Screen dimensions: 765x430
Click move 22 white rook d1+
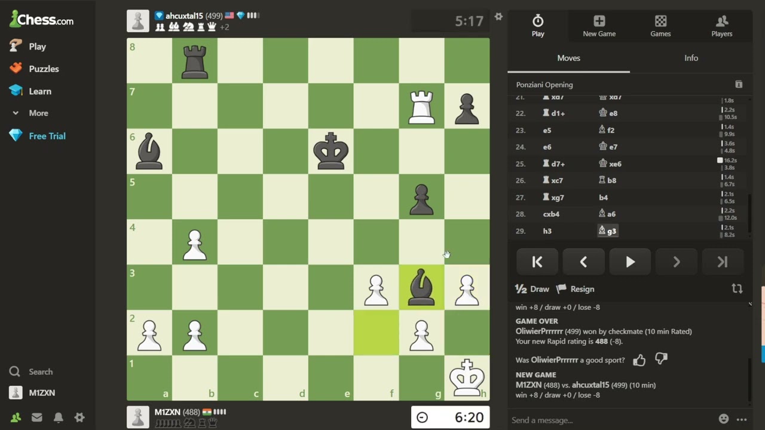click(553, 113)
